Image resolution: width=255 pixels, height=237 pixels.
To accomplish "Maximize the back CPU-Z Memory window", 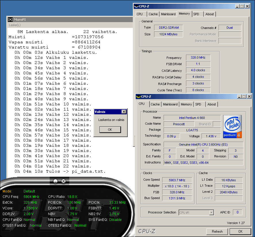I will (x=242, y=6).
